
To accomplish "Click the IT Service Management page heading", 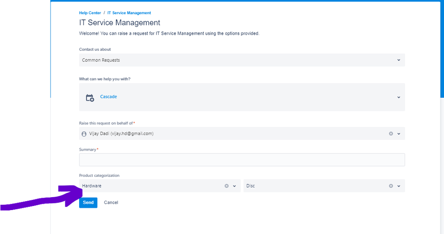I will point(120,23).
